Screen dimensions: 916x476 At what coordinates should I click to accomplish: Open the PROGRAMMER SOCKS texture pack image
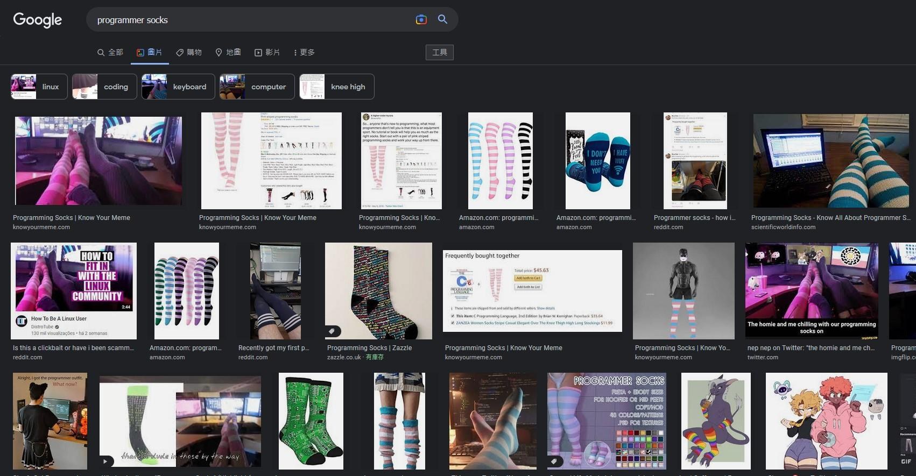(607, 421)
